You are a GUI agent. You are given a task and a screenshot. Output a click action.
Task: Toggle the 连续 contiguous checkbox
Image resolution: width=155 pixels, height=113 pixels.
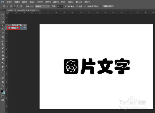click(77, 6)
